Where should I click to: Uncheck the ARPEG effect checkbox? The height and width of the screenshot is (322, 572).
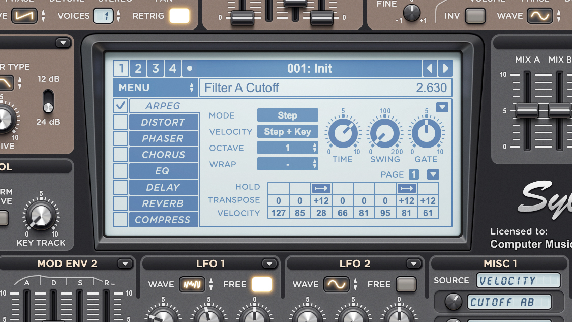[x=121, y=106]
